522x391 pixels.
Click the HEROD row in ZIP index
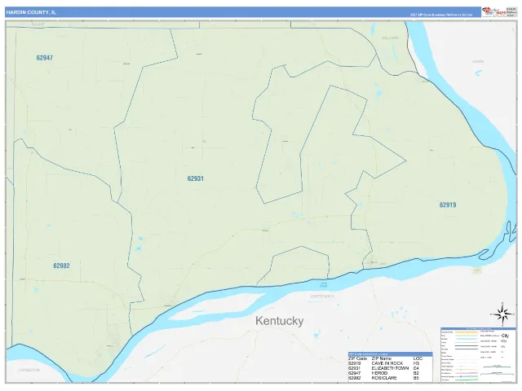pos(390,373)
